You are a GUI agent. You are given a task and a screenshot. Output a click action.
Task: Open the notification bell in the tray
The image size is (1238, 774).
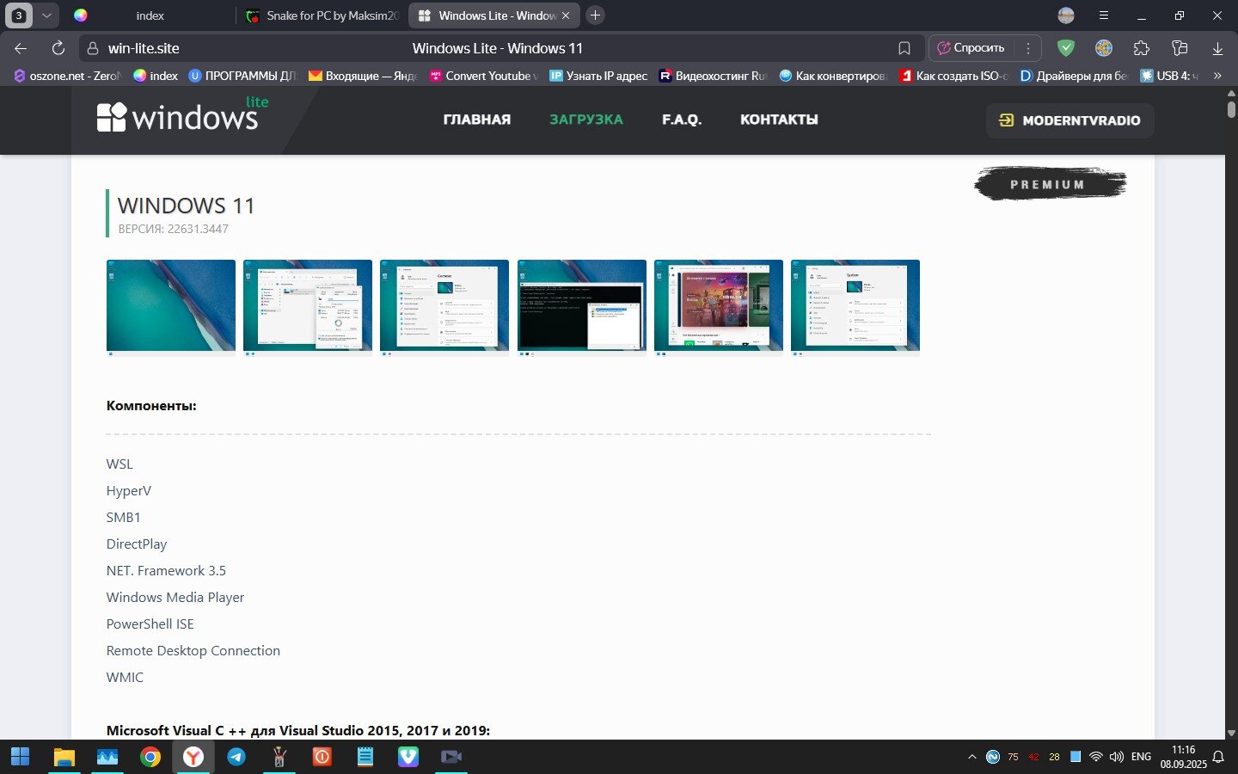tap(1218, 757)
